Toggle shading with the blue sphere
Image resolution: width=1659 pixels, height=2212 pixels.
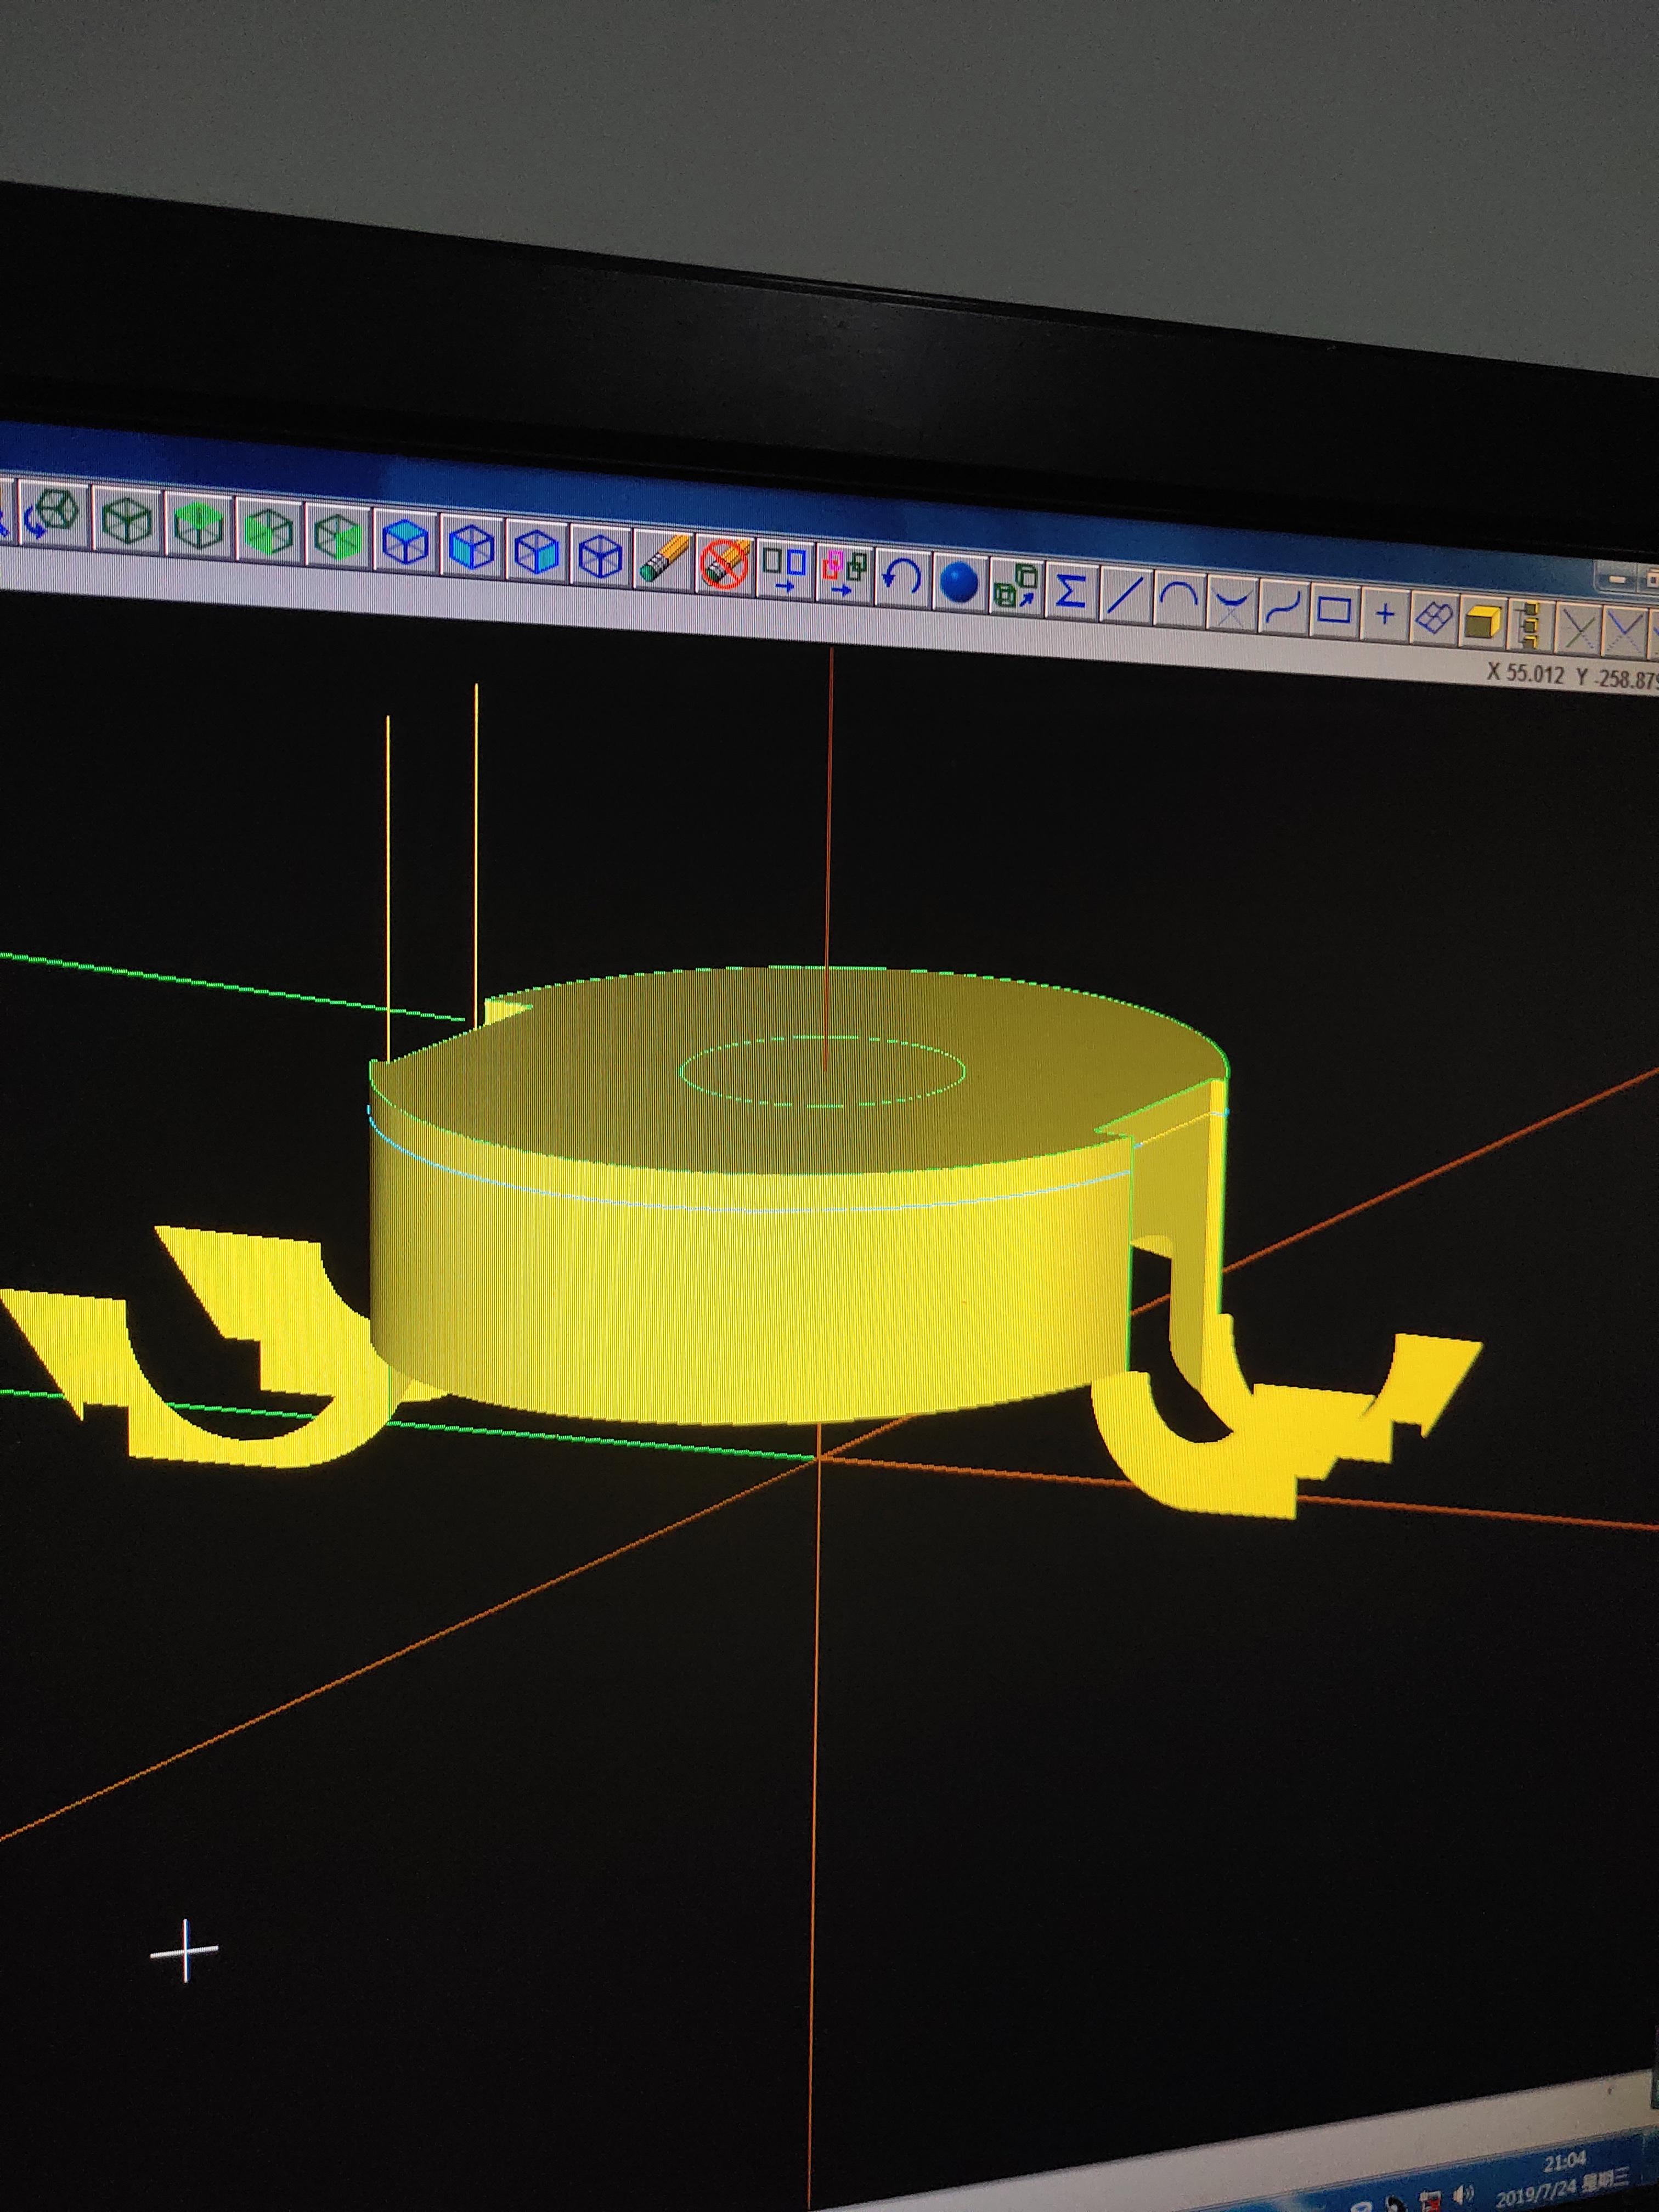coord(959,583)
